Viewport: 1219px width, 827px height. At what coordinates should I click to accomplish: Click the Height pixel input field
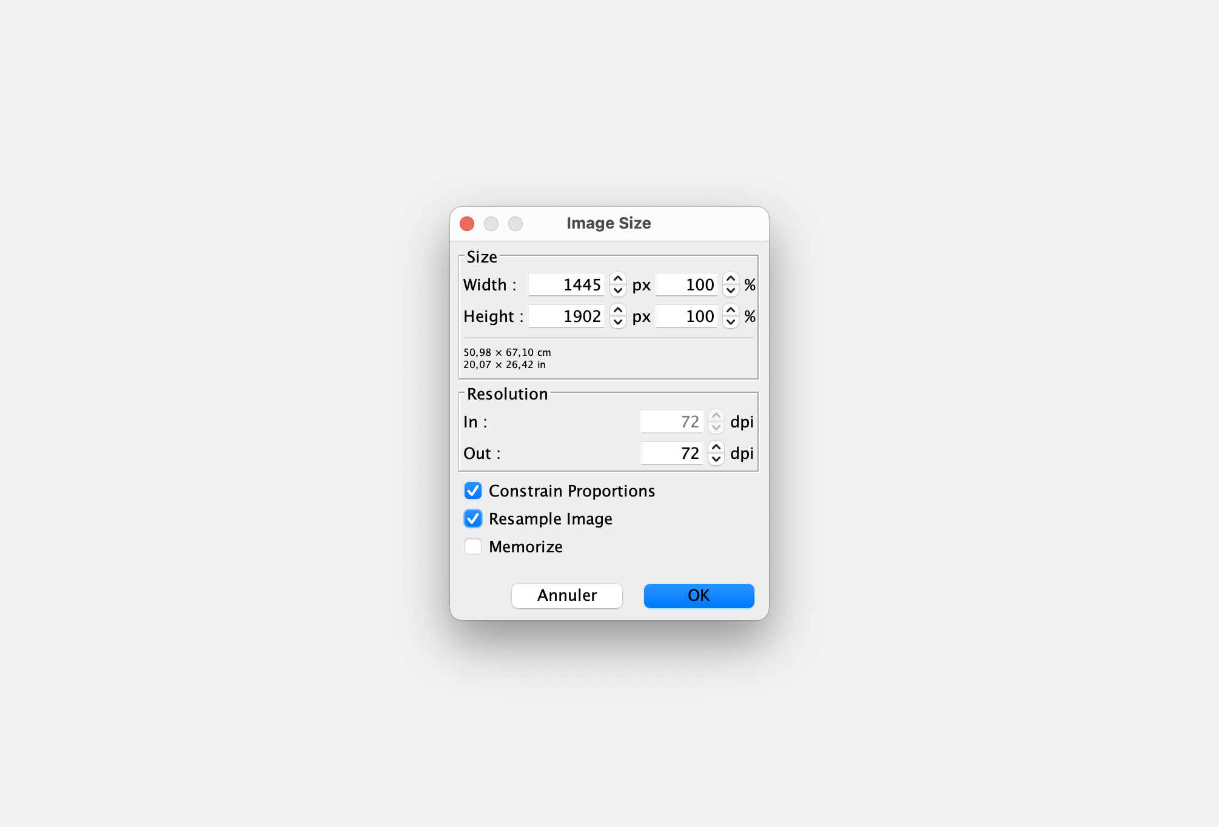(x=566, y=316)
